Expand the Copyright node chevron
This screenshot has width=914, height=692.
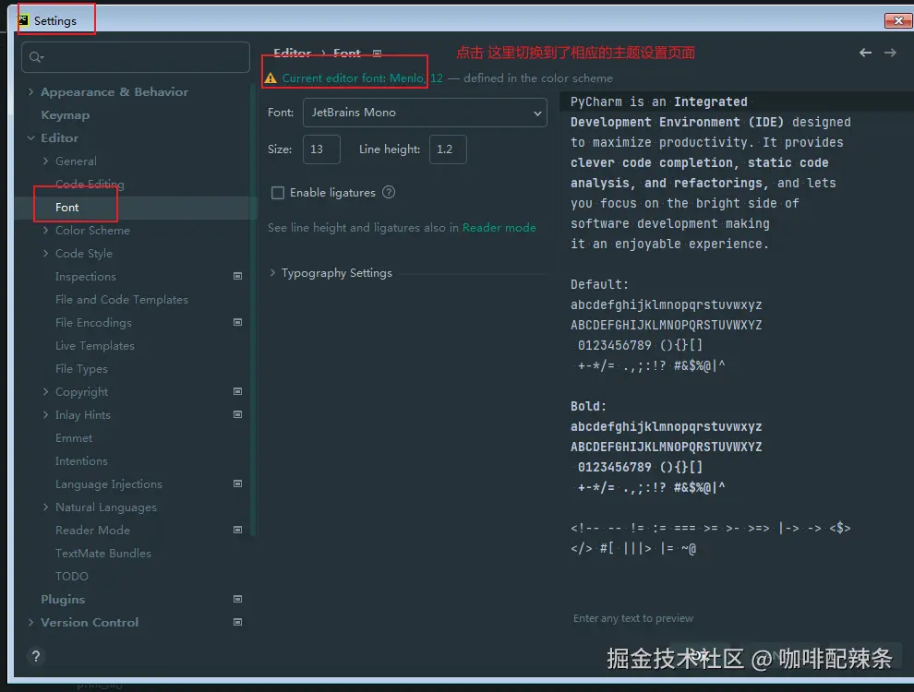(45, 391)
